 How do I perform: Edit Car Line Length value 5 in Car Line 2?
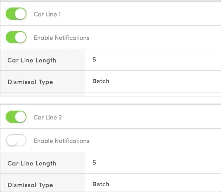(x=153, y=163)
